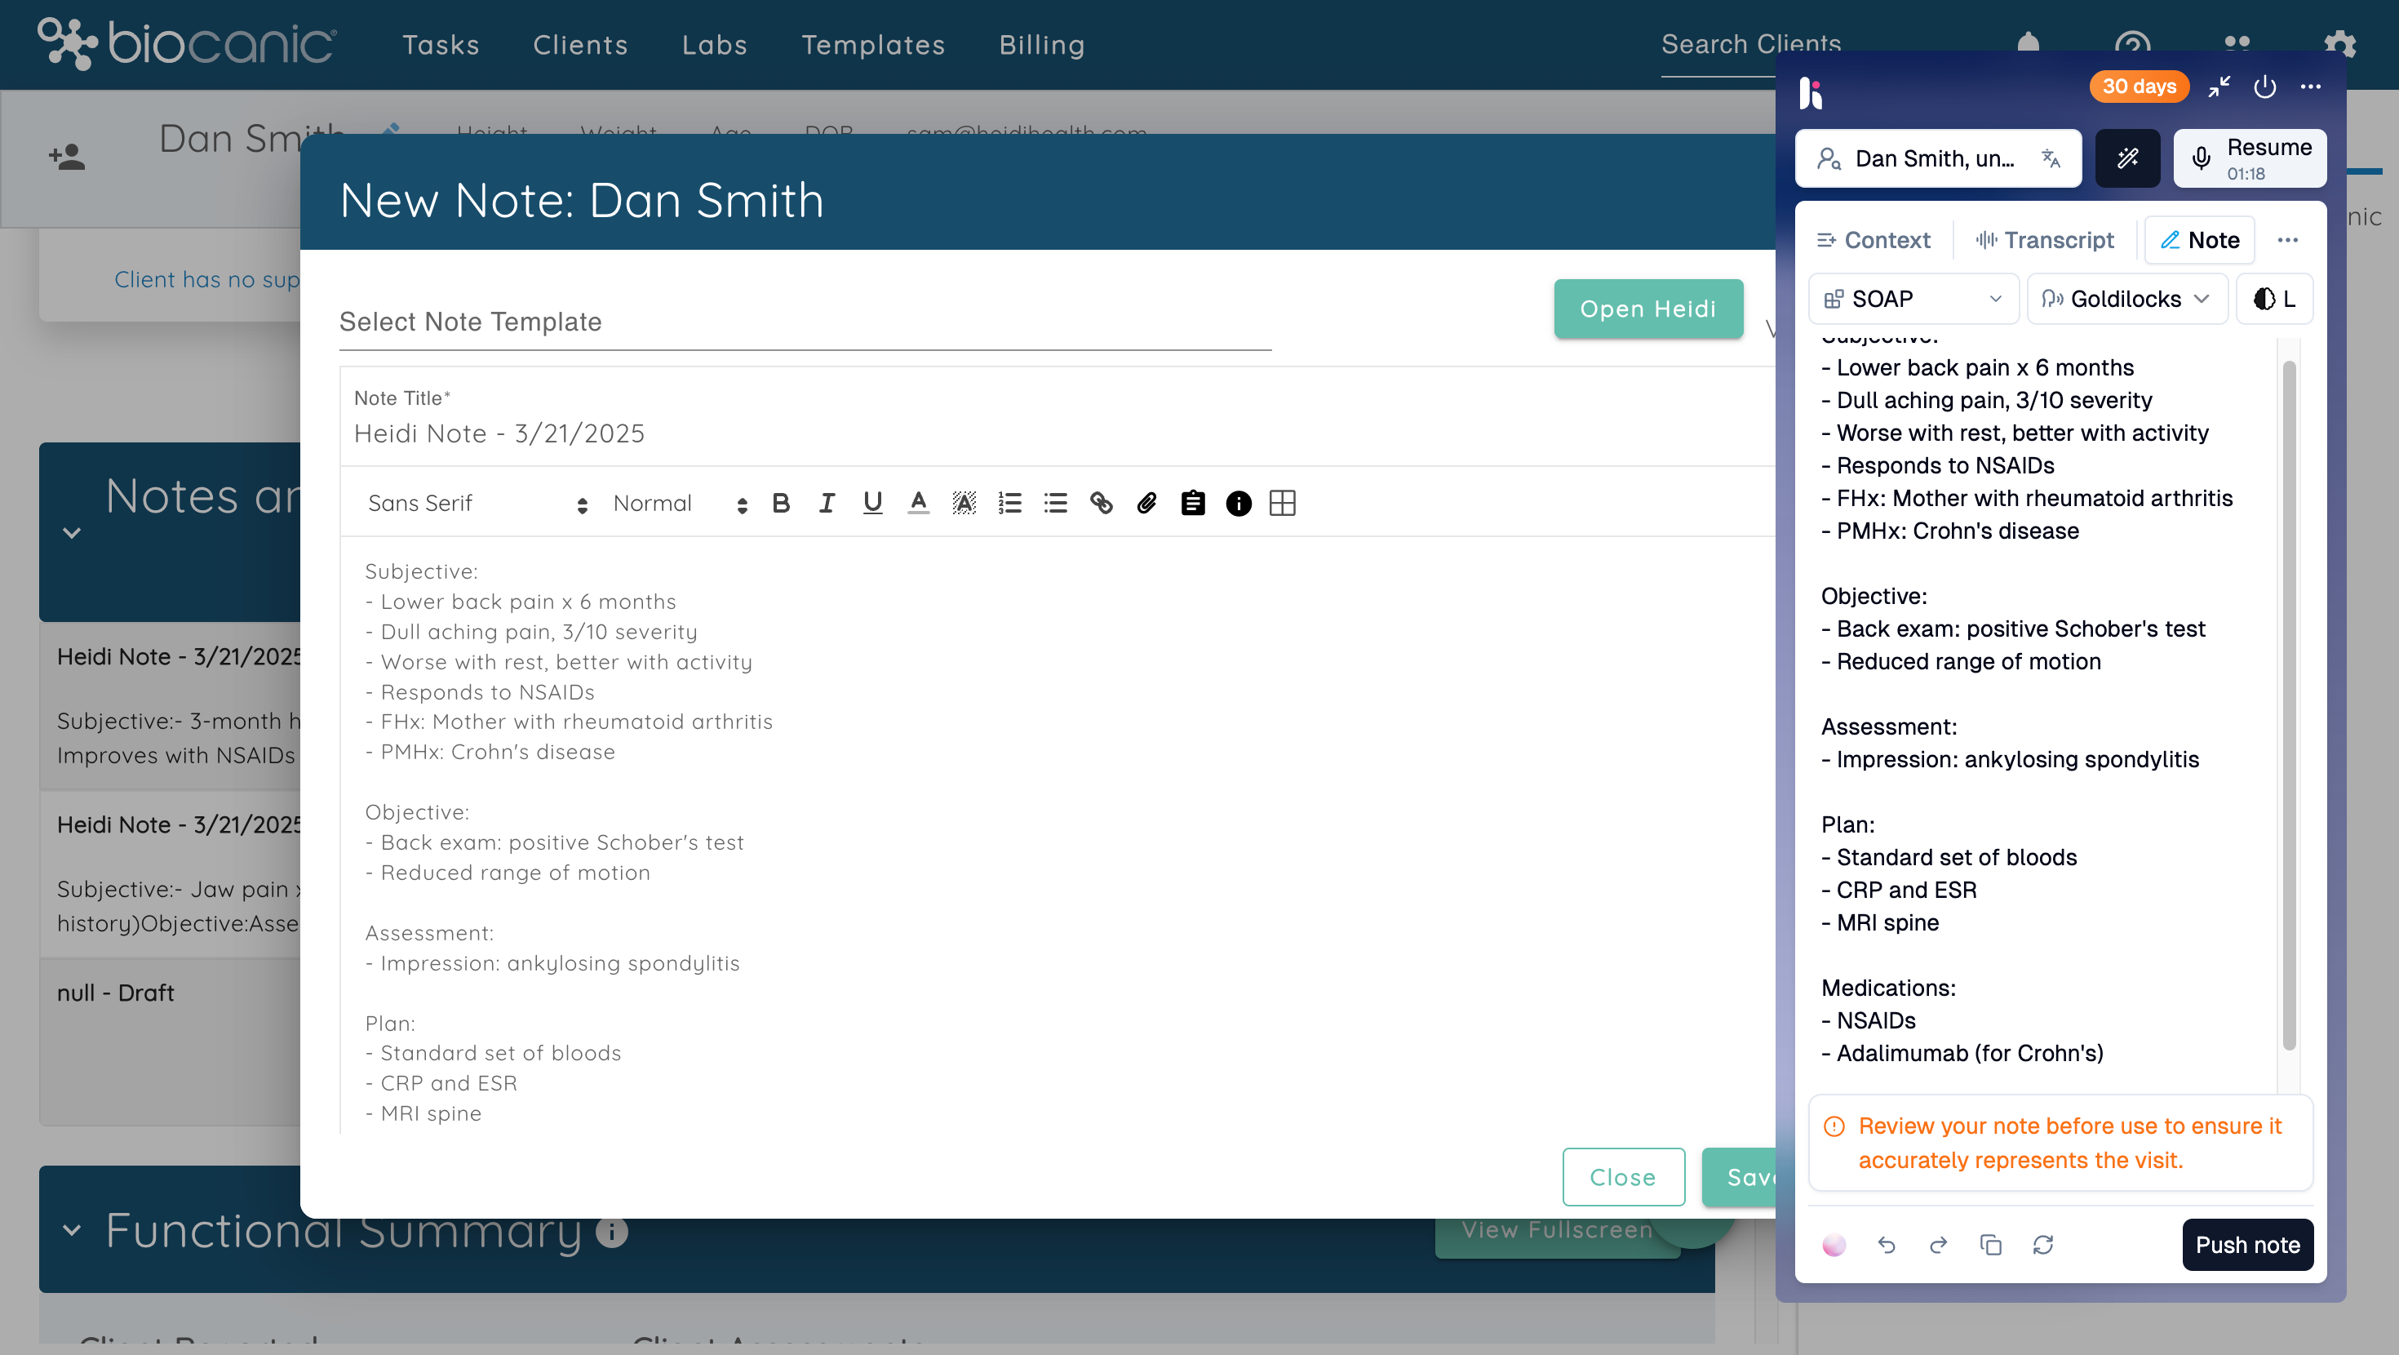
Task: Open Heidi header three-dot menu
Action: (2309, 87)
